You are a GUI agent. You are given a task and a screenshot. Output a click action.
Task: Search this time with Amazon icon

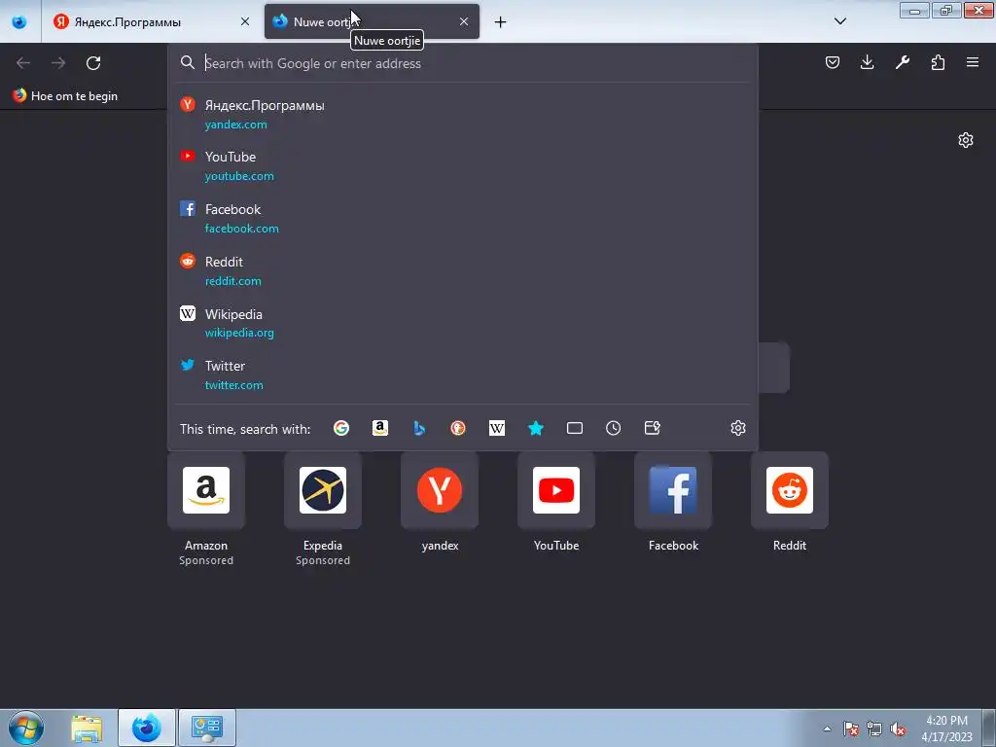coord(380,428)
